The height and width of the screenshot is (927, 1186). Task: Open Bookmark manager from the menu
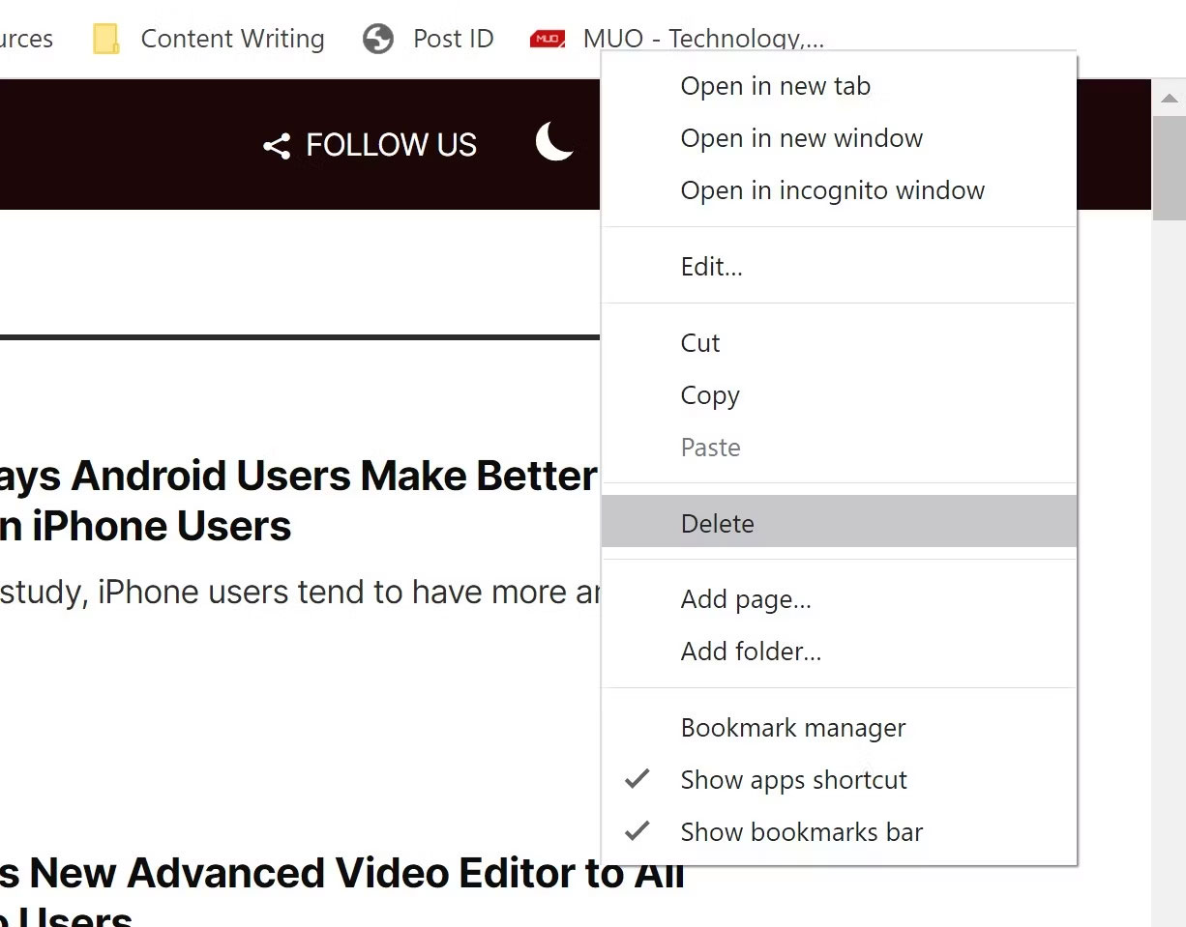click(839, 728)
